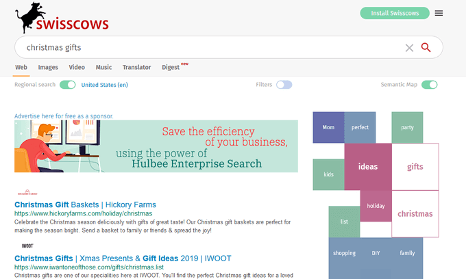Clear the search query with the X icon
The width and height of the screenshot is (466, 279).
point(409,48)
